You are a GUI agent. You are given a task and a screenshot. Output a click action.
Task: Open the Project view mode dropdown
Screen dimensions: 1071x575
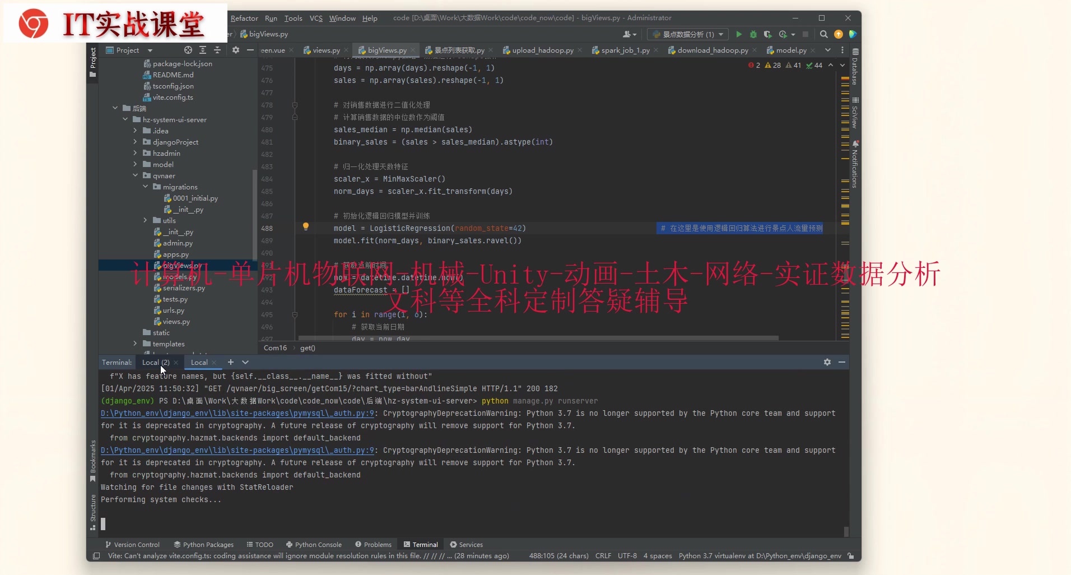(x=150, y=50)
